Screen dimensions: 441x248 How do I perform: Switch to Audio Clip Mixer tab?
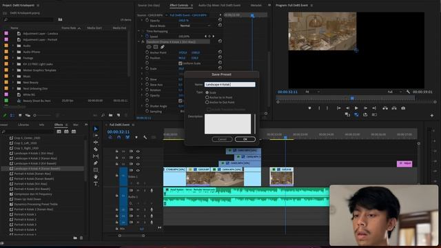coord(219,6)
